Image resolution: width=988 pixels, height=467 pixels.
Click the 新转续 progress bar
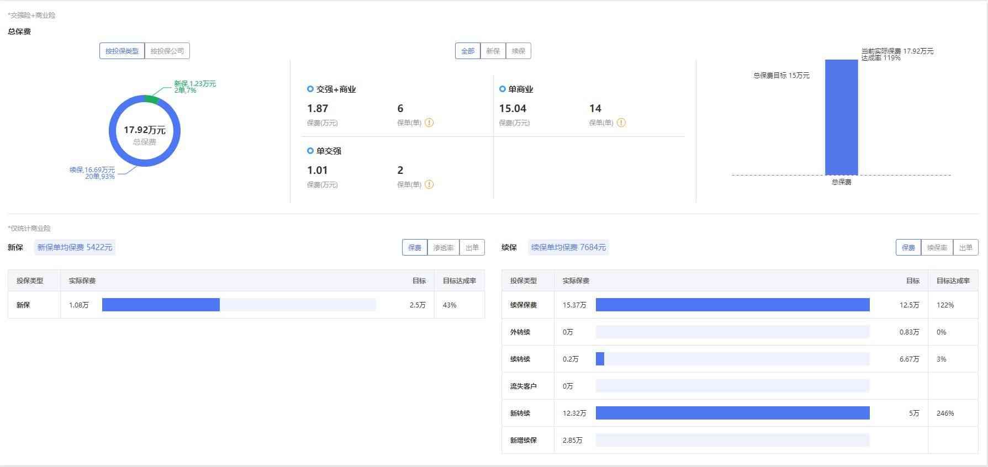[x=732, y=413]
